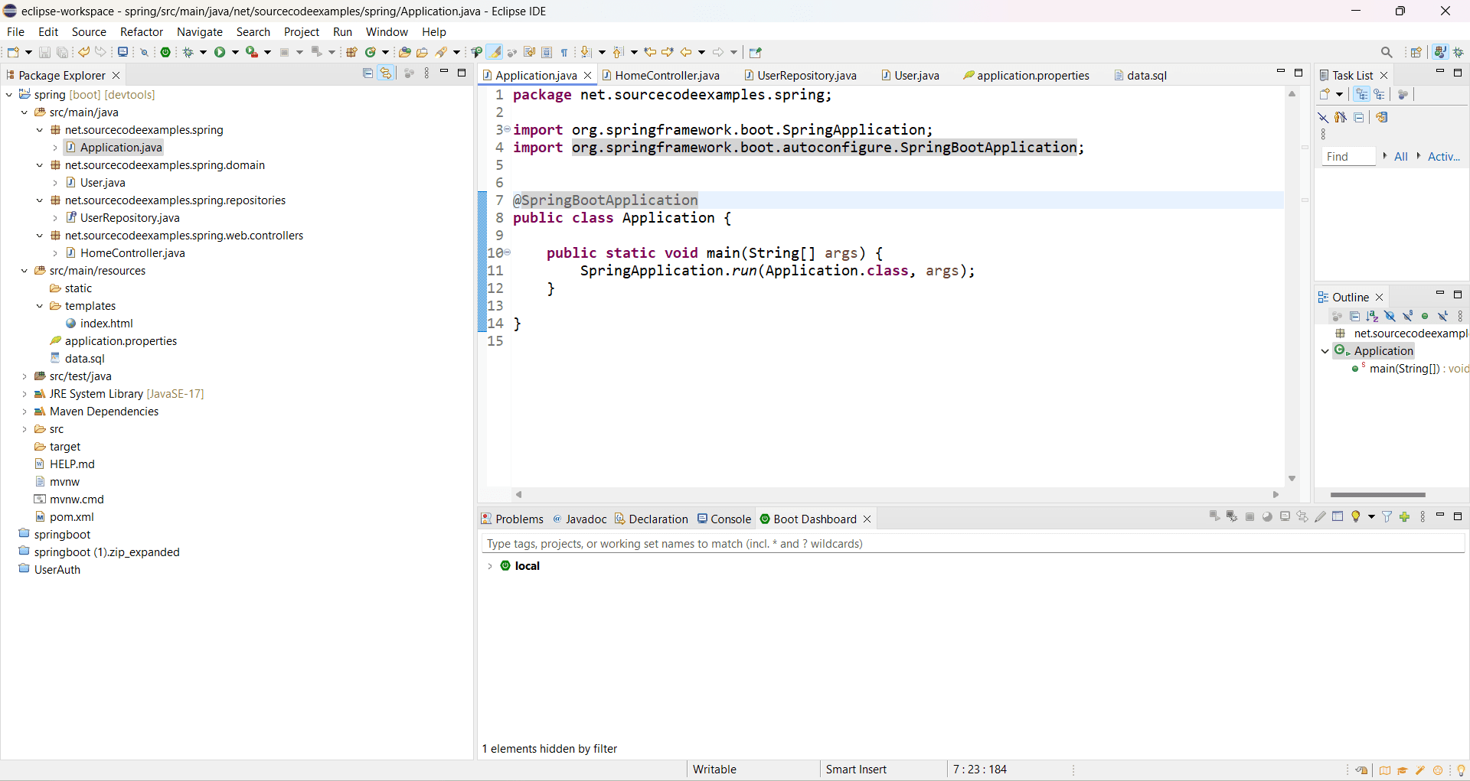
Task: Collapse the Application class in Outline
Action: point(1325,351)
